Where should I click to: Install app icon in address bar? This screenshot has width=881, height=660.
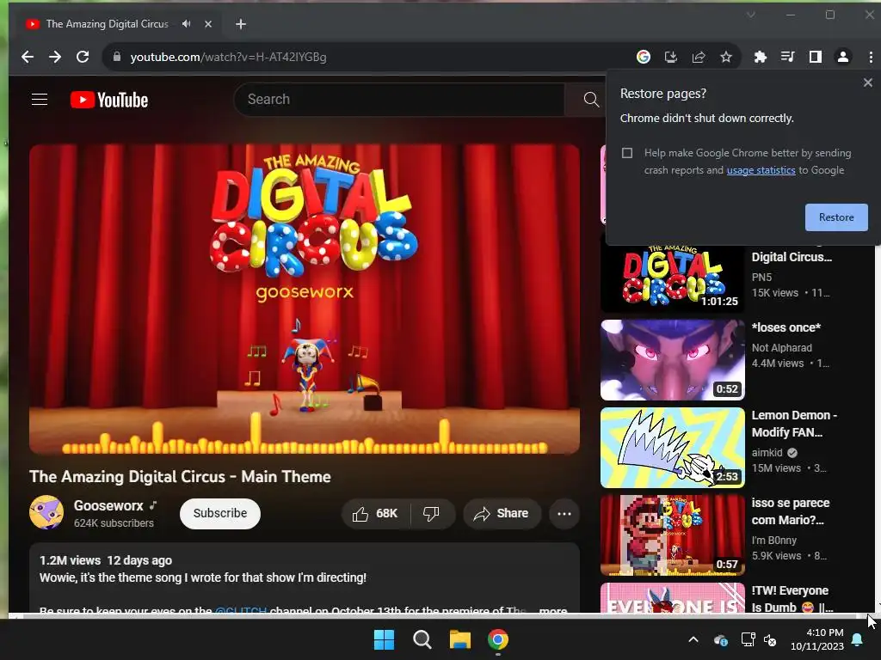click(671, 57)
